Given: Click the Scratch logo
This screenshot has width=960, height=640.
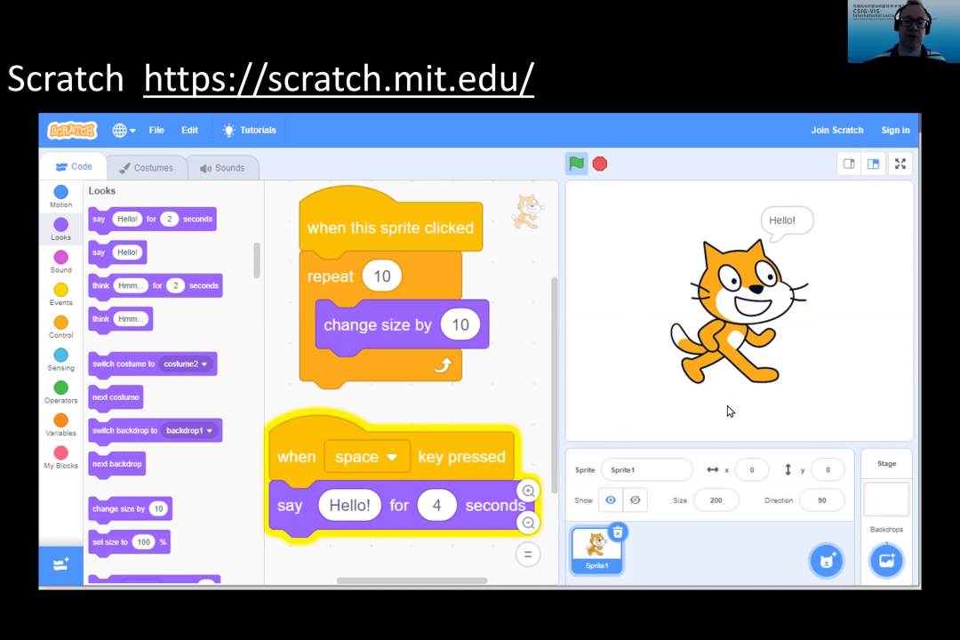Looking at the screenshot, I should [72, 130].
